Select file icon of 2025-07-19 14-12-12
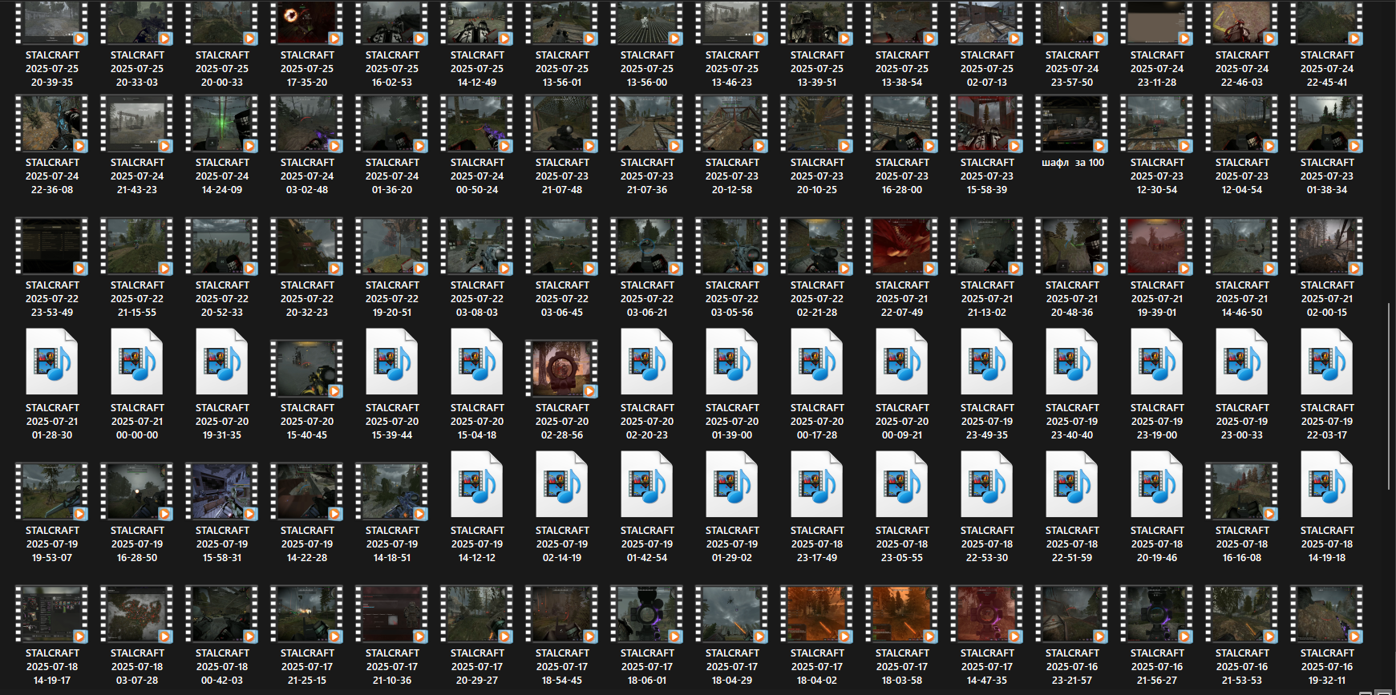1396x695 pixels. pos(477,485)
